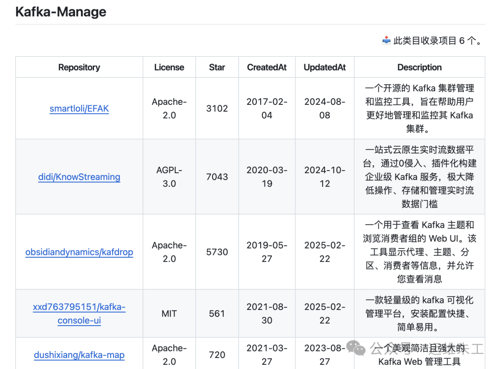This screenshot has height=369, width=500.
Task: Select the star count 720
Action: tap(217, 355)
